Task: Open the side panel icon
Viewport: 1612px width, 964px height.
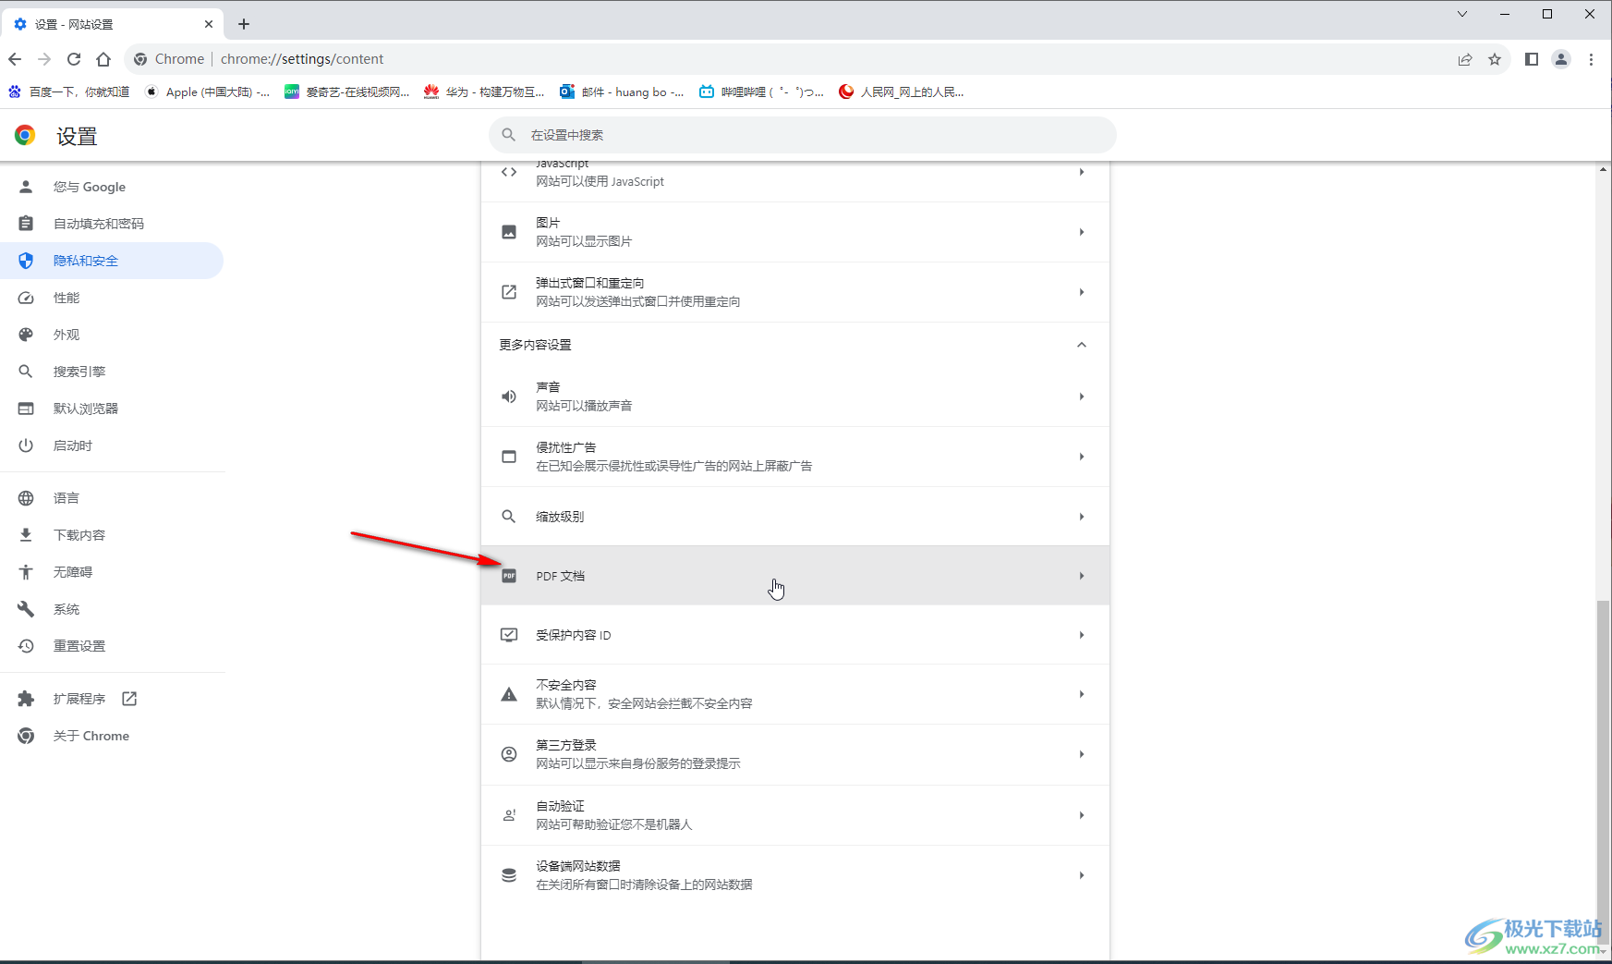Action: pos(1532,59)
